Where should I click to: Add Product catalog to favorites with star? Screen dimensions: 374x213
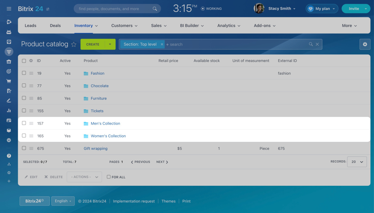(74, 44)
